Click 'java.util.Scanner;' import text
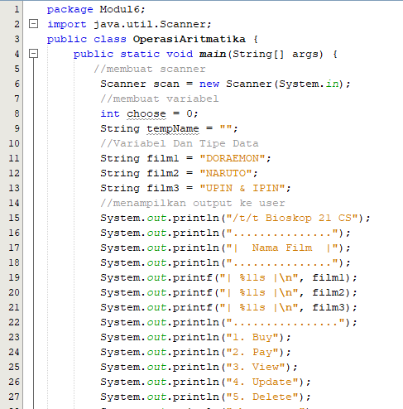 click(152, 24)
